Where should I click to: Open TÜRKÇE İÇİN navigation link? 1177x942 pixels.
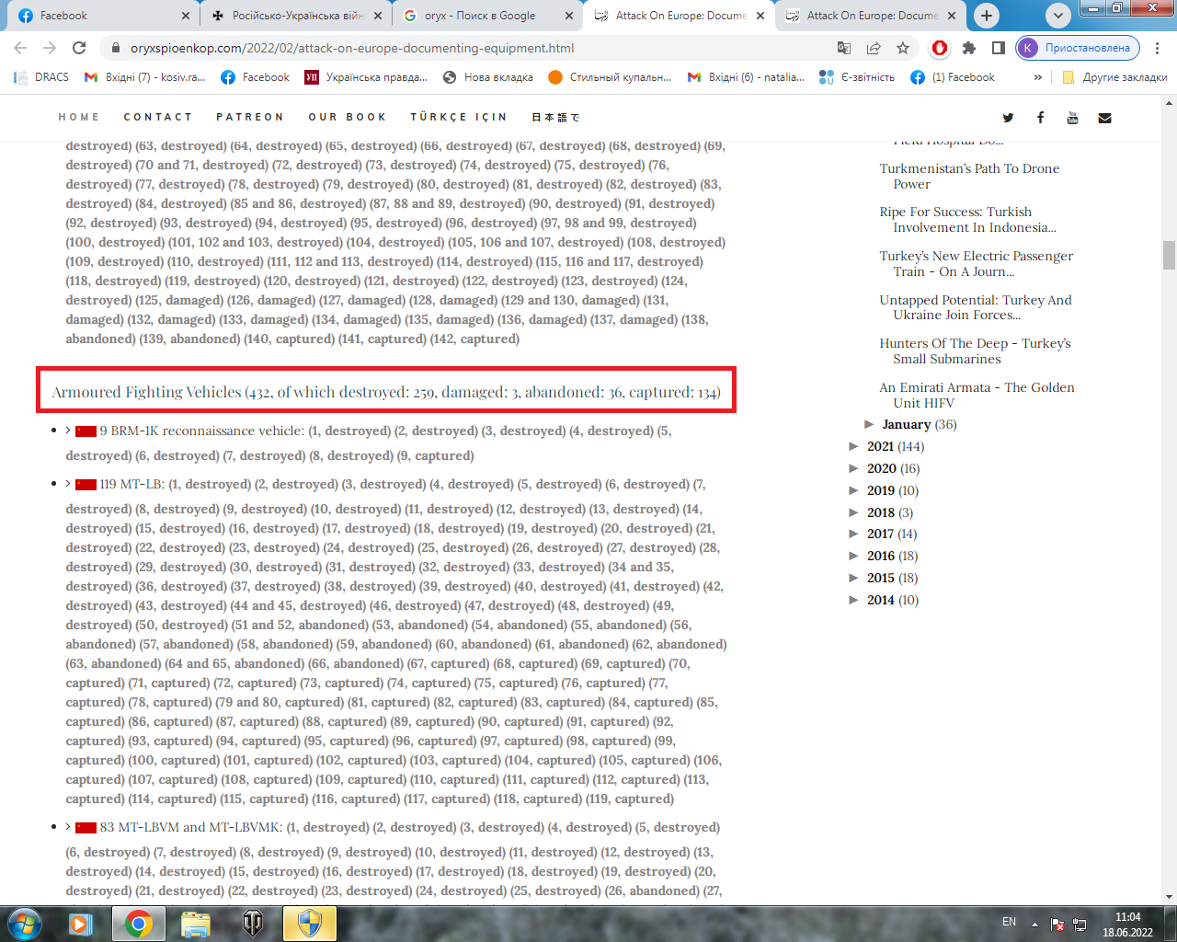coord(458,118)
